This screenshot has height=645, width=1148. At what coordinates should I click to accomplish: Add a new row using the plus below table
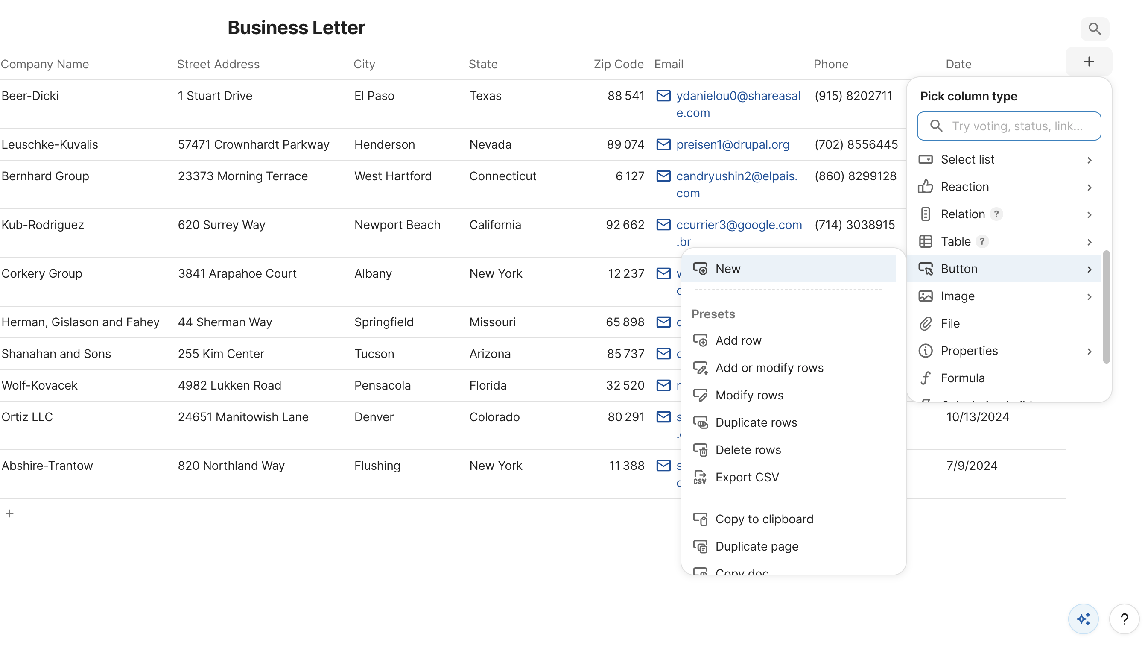tap(9, 513)
